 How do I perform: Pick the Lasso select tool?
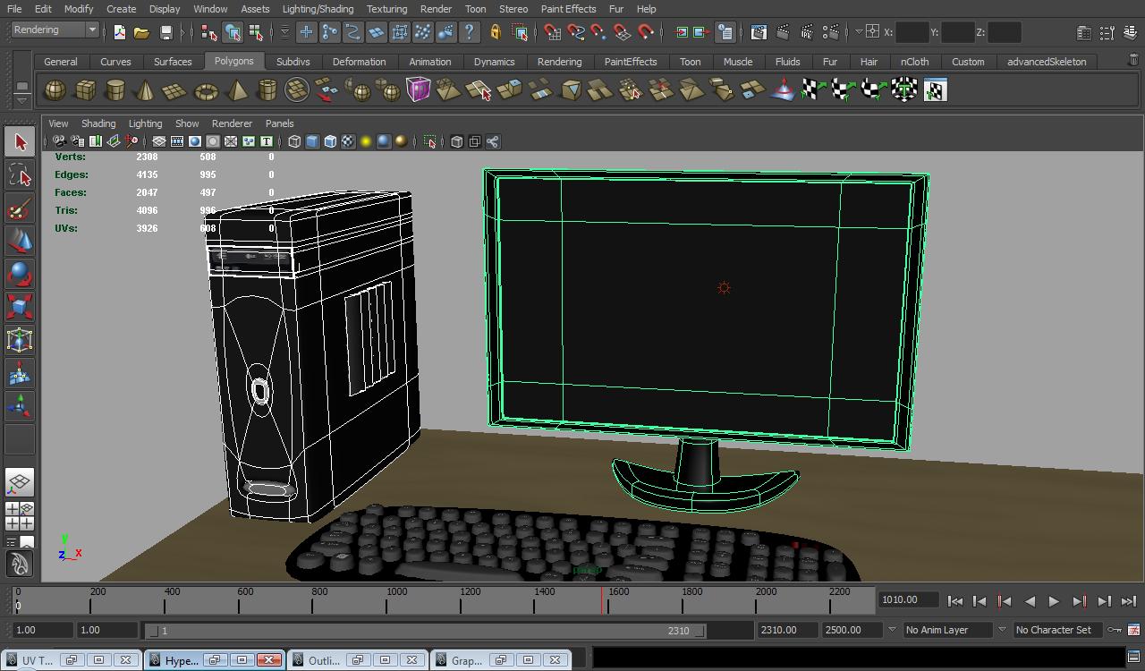pyautogui.click(x=20, y=175)
